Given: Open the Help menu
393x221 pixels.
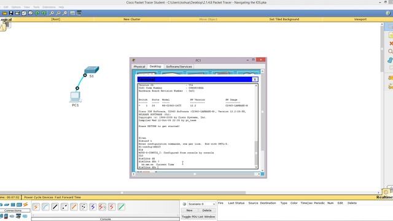Looking at the screenshot, I should 61,7.
